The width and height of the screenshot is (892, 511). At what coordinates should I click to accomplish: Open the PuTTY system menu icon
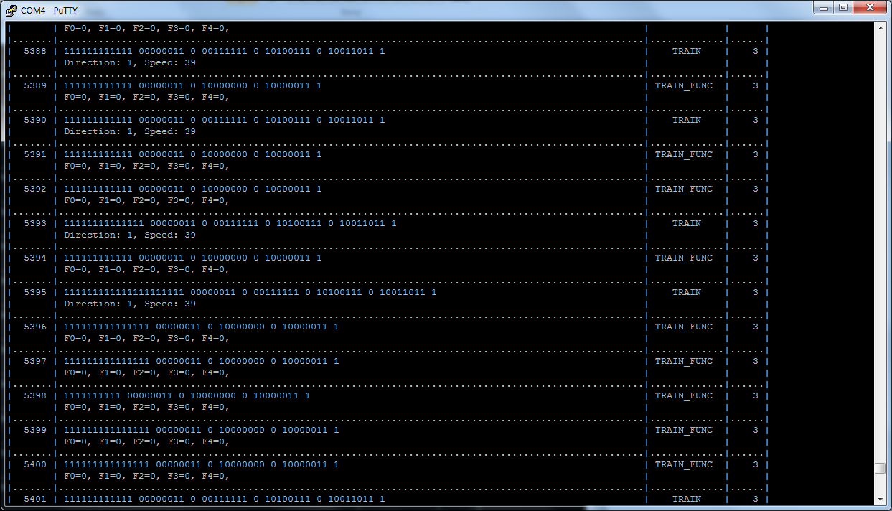click(x=11, y=9)
